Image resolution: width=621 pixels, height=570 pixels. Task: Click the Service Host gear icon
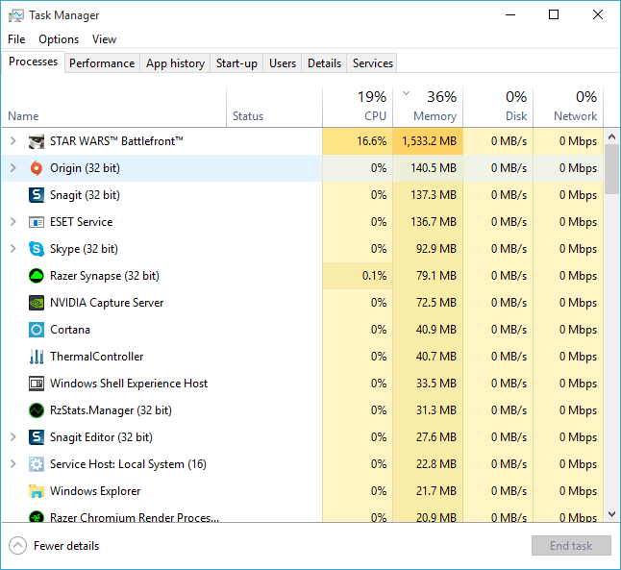pos(37,464)
